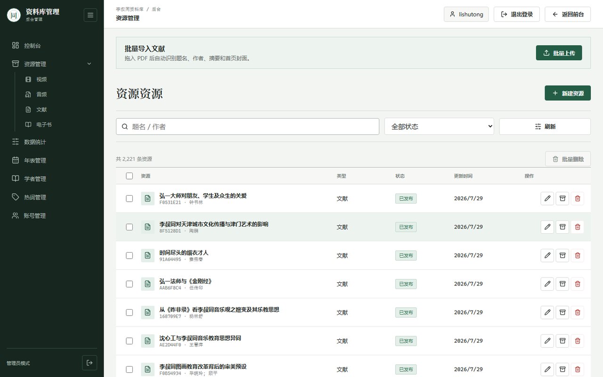Tick the select-all checkbox in table header

click(130, 176)
